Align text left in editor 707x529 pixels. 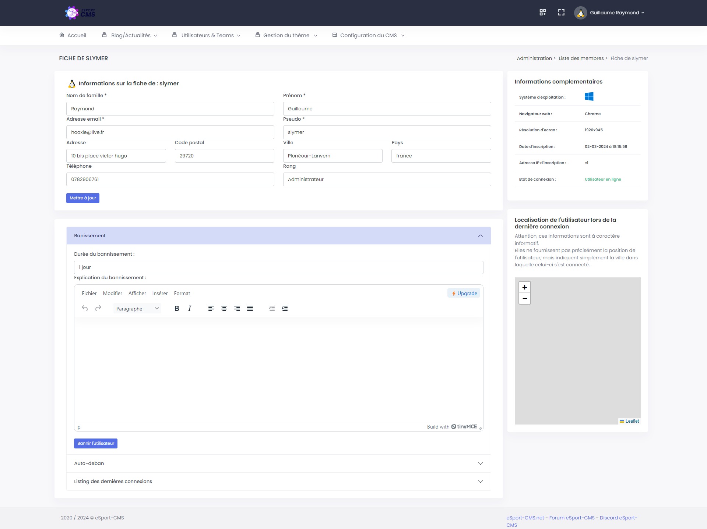coord(211,308)
